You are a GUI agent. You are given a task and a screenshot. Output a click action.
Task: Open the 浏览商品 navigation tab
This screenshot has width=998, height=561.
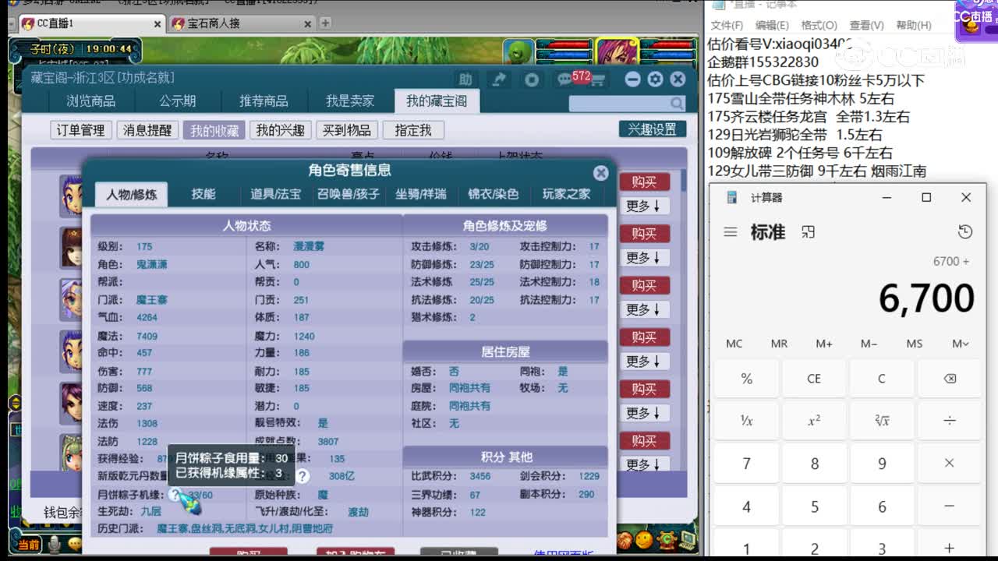(91, 101)
